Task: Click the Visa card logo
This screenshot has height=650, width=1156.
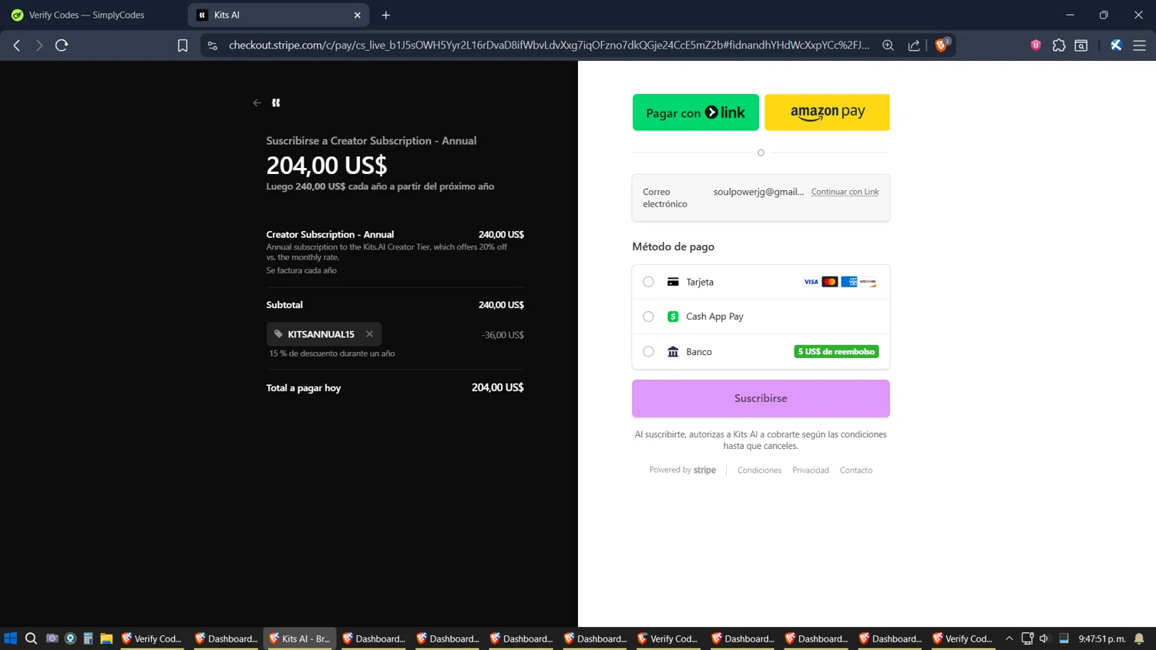Action: tap(811, 282)
